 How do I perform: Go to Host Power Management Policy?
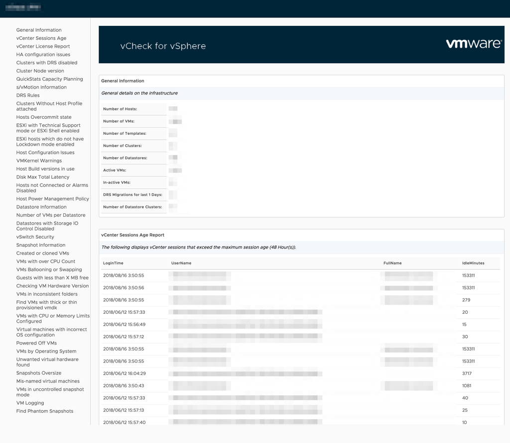(x=53, y=198)
